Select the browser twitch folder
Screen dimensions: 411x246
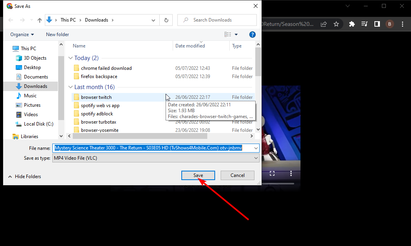pyautogui.click(x=96, y=97)
